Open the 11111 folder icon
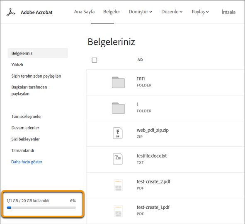The height and width of the screenshot is (224, 245). [118, 82]
